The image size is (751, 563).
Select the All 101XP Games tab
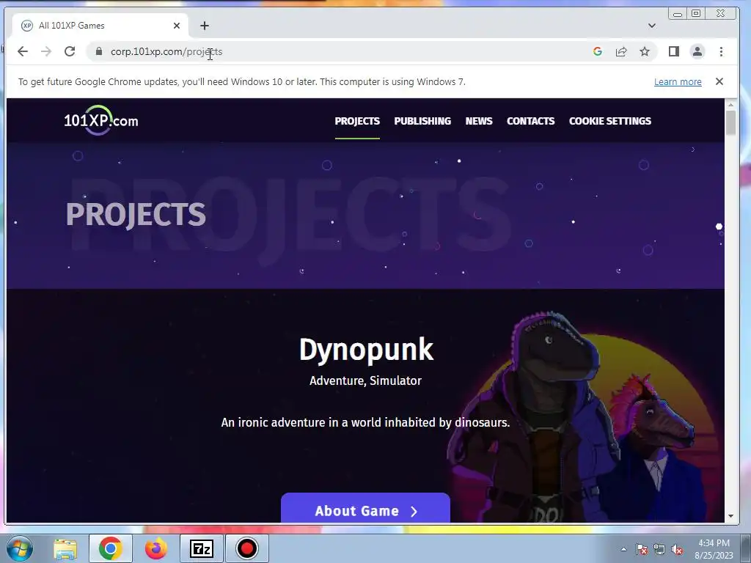click(x=100, y=26)
